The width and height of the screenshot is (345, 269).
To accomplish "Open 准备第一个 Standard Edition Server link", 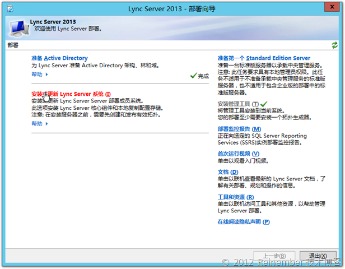I will pos(264,58).
